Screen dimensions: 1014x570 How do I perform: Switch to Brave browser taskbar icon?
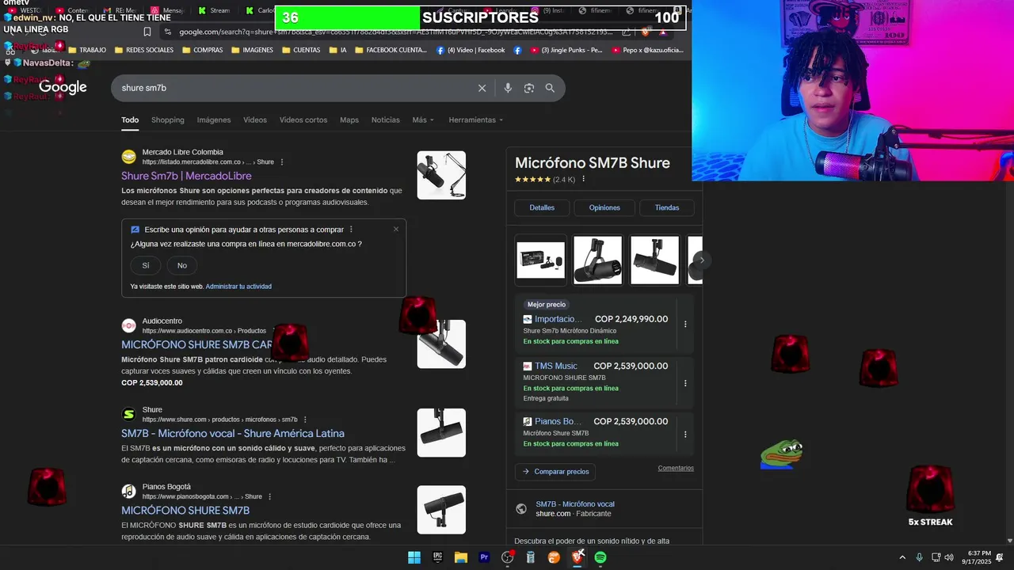(x=578, y=557)
